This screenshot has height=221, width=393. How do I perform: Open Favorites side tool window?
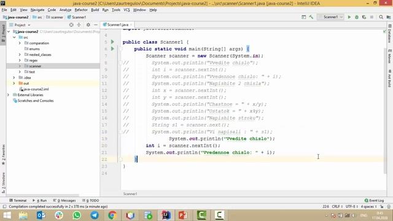[3, 155]
